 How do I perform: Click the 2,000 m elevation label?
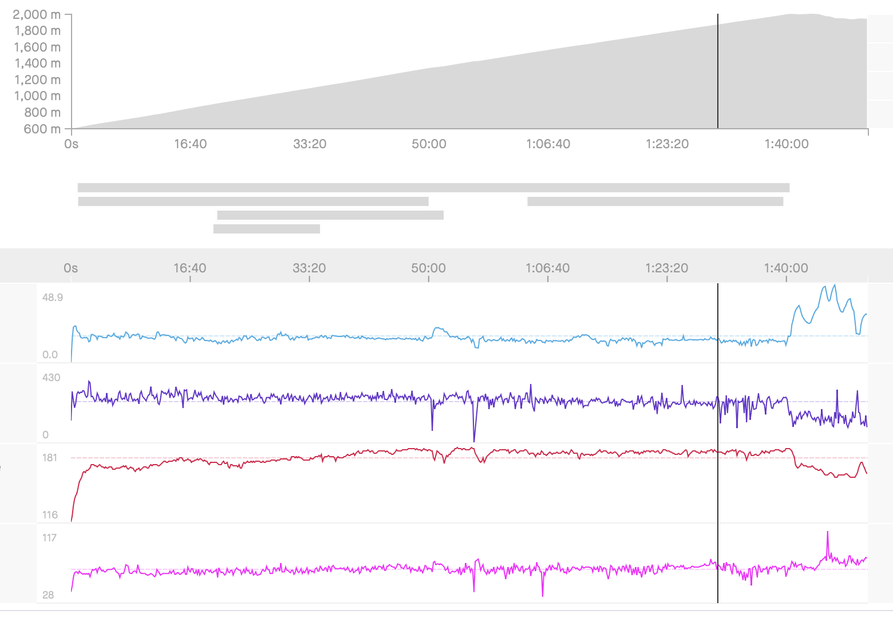(37, 14)
